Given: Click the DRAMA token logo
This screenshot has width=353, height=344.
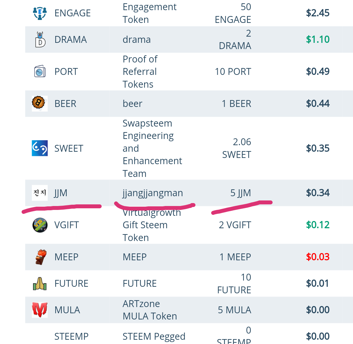Looking at the screenshot, I should (x=40, y=40).
